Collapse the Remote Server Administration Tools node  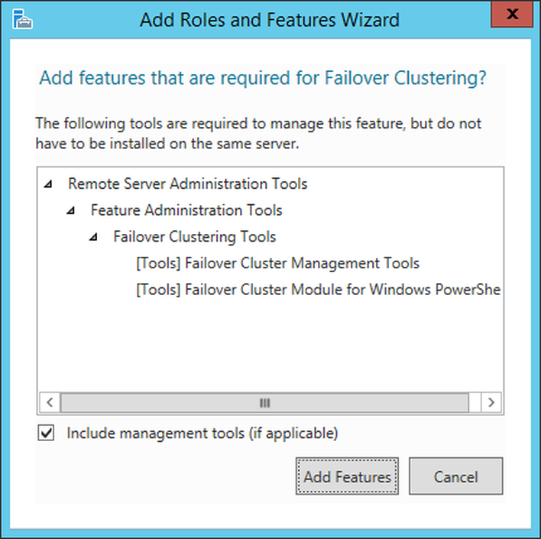(x=48, y=184)
